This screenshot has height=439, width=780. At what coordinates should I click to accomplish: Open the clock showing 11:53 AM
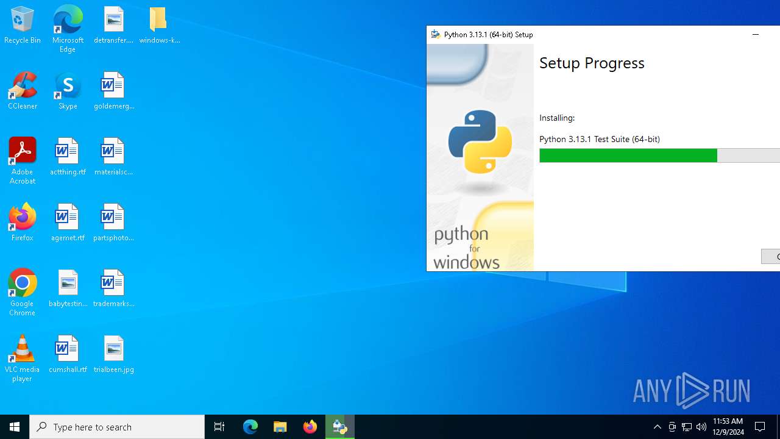[x=728, y=427]
